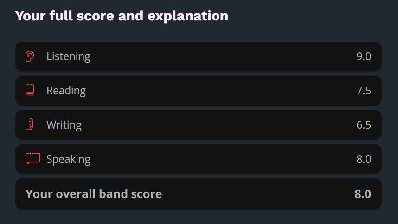Select the Speaking label text
Image resolution: width=398 pixels, height=224 pixels.
point(68,159)
